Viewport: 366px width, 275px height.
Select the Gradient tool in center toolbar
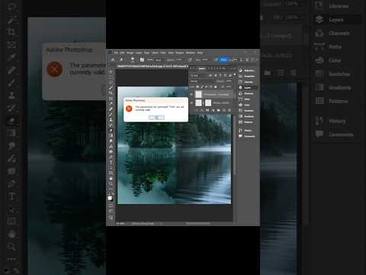tap(111, 135)
